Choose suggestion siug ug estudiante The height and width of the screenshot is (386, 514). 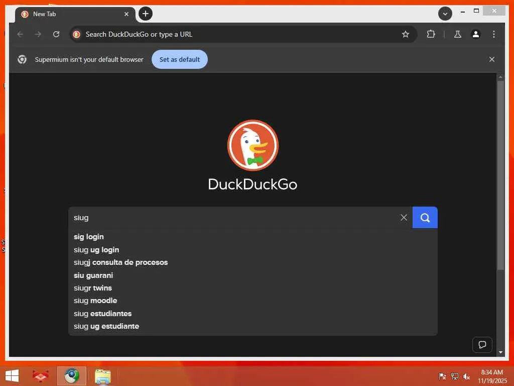point(253,326)
